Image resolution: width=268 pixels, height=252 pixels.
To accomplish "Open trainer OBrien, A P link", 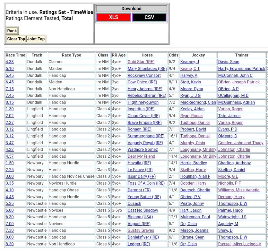I will click(228, 89).
